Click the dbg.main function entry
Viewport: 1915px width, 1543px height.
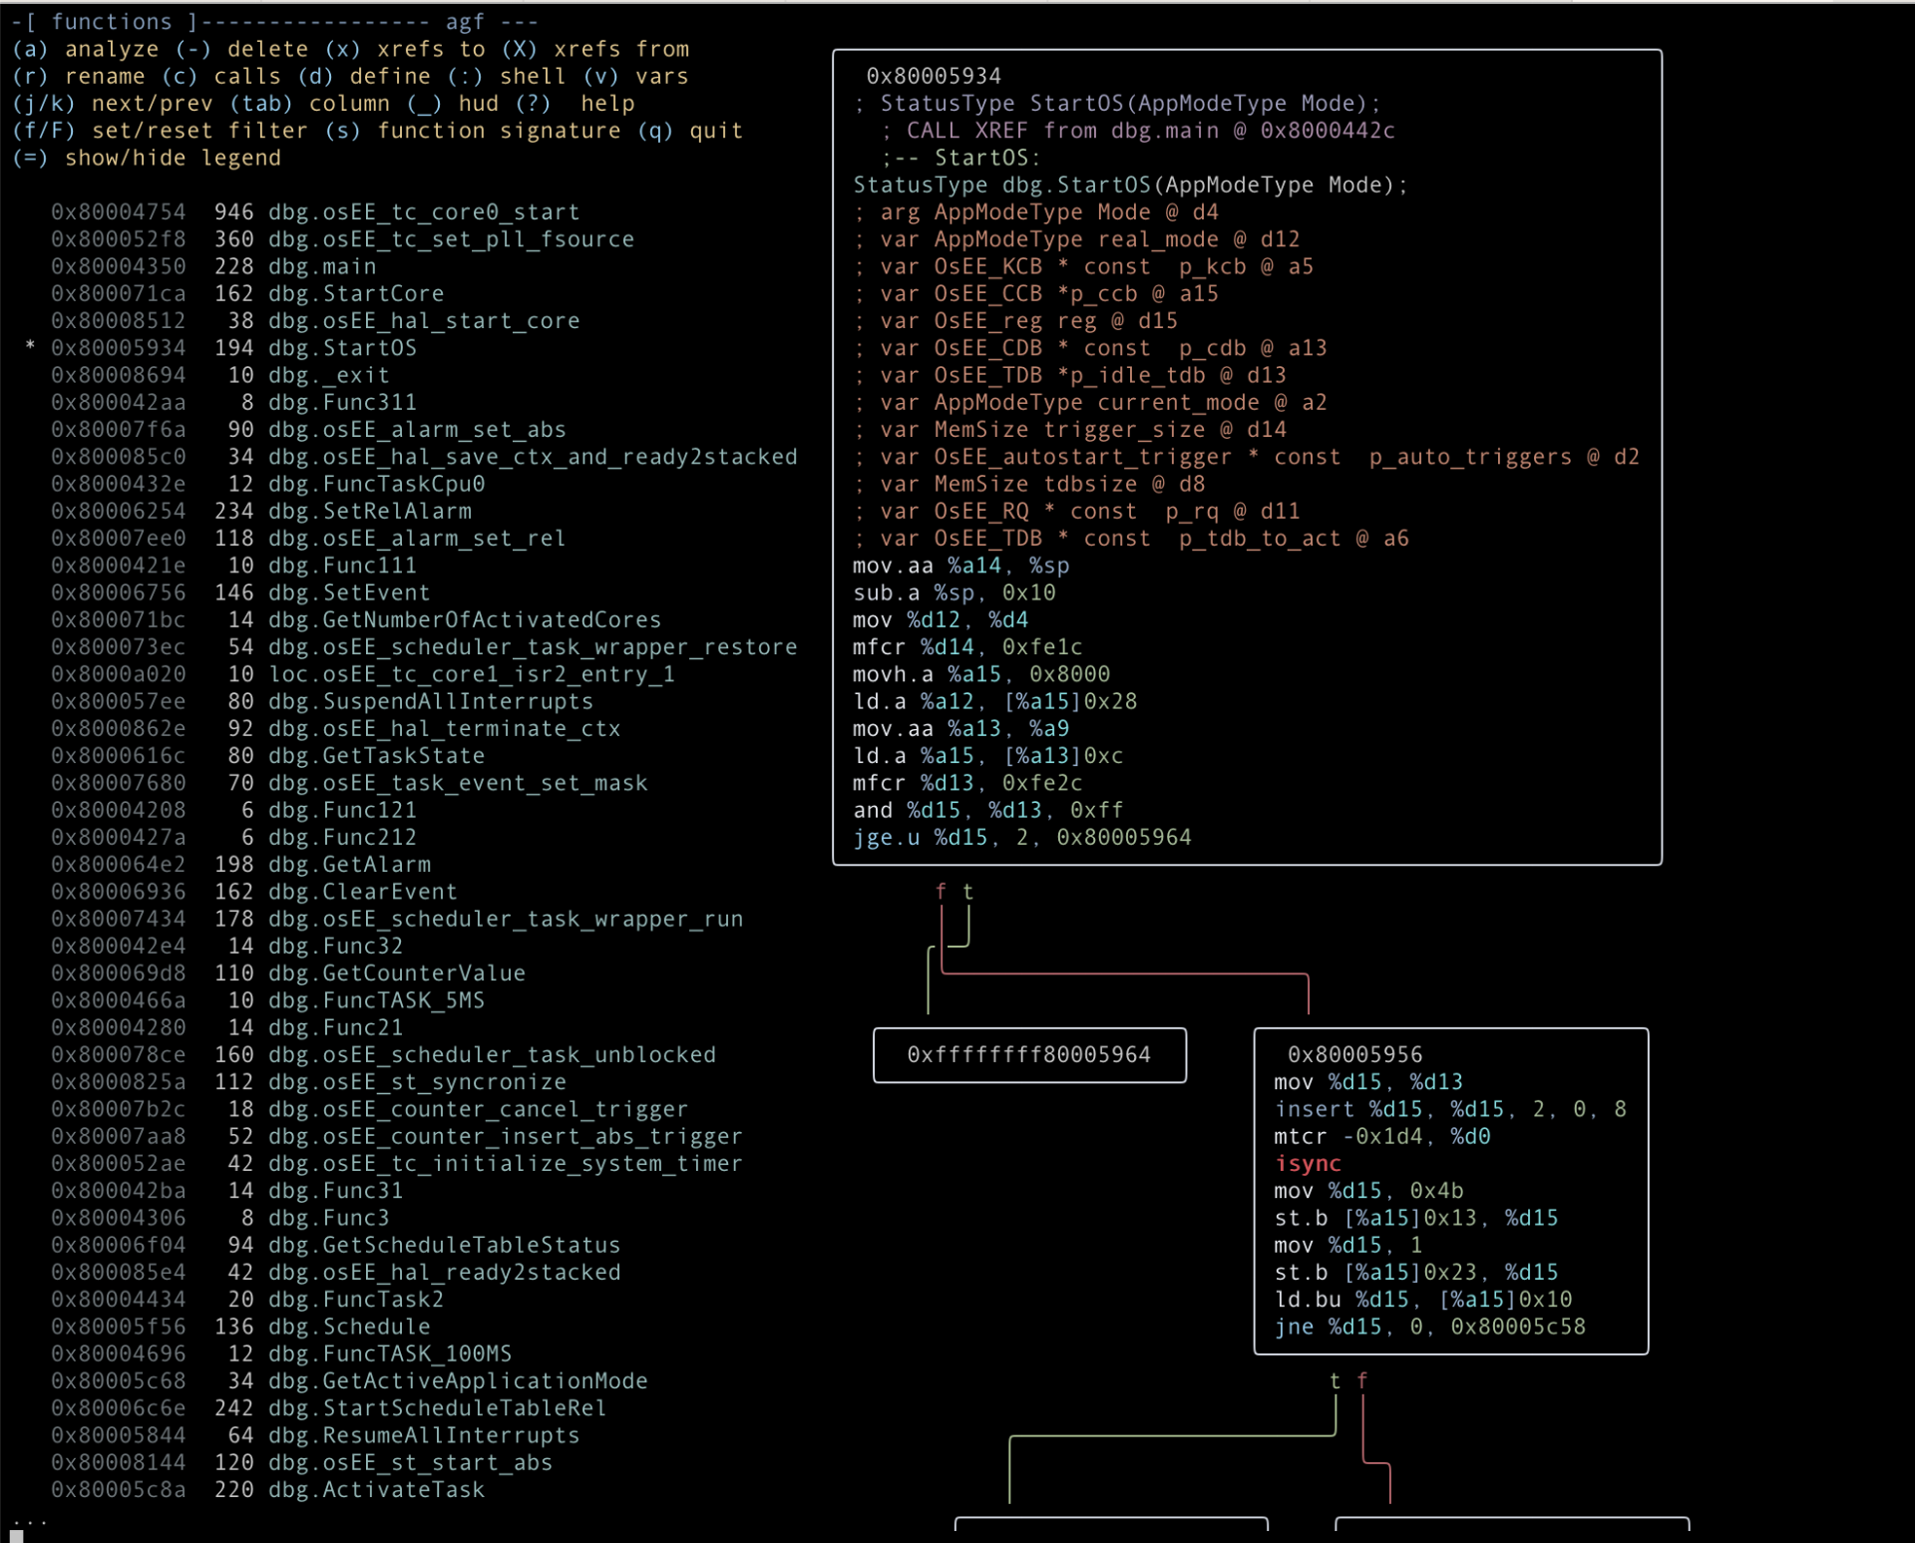coord(213,266)
